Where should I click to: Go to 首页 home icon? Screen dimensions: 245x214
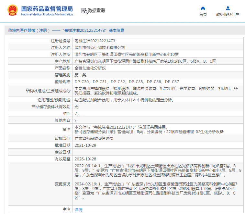(203, 8)
